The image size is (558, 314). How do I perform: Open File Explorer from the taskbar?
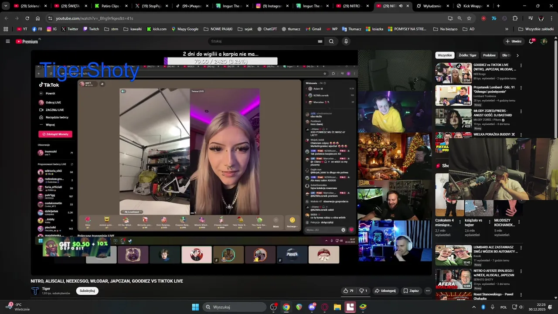click(x=337, y=307)
